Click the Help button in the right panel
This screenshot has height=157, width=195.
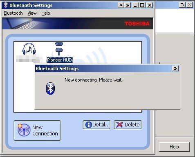coord(174,147)
